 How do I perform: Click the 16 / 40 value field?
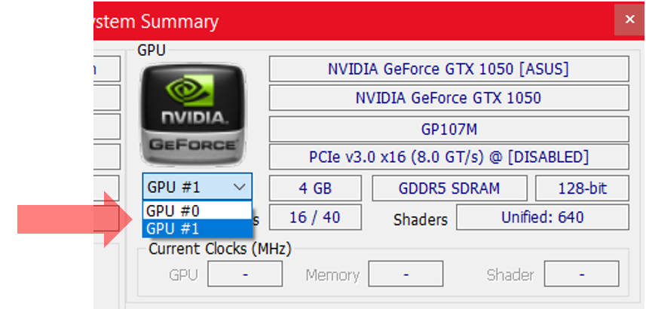[315, 218]
